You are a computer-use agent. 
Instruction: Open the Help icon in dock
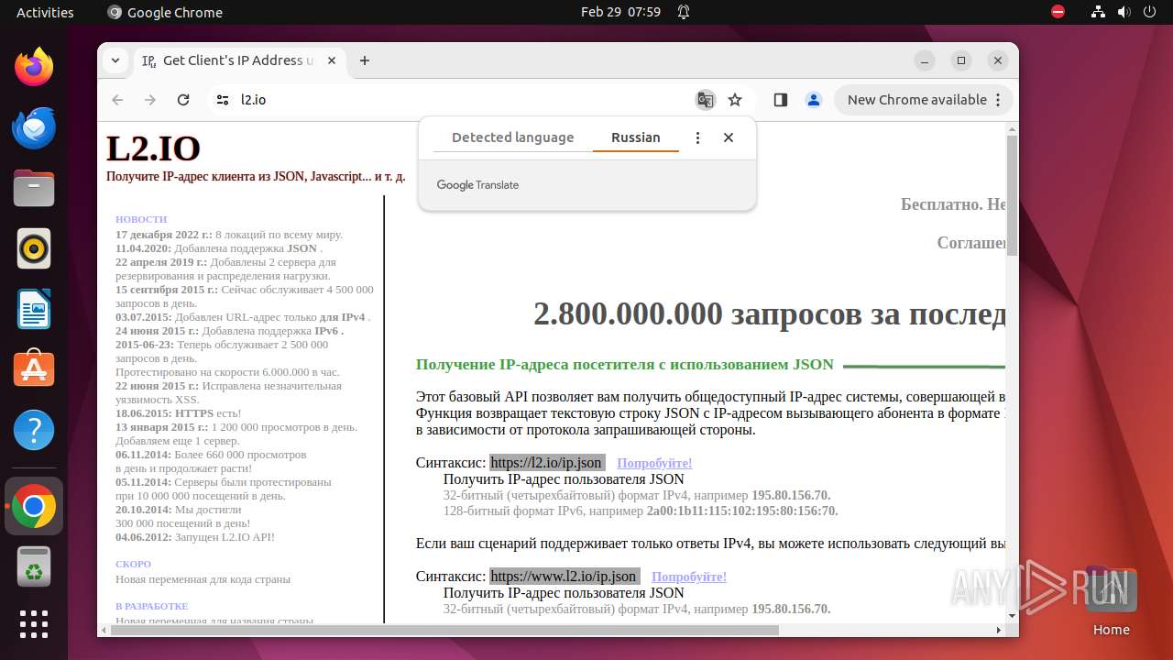click(x=34, y=430)
